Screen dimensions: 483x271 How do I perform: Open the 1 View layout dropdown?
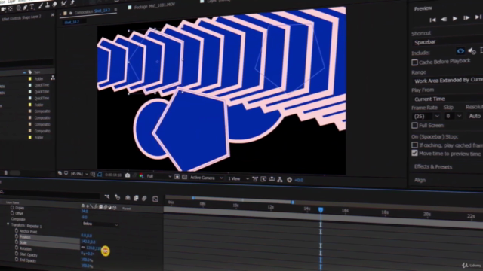(x=238, y=178)
